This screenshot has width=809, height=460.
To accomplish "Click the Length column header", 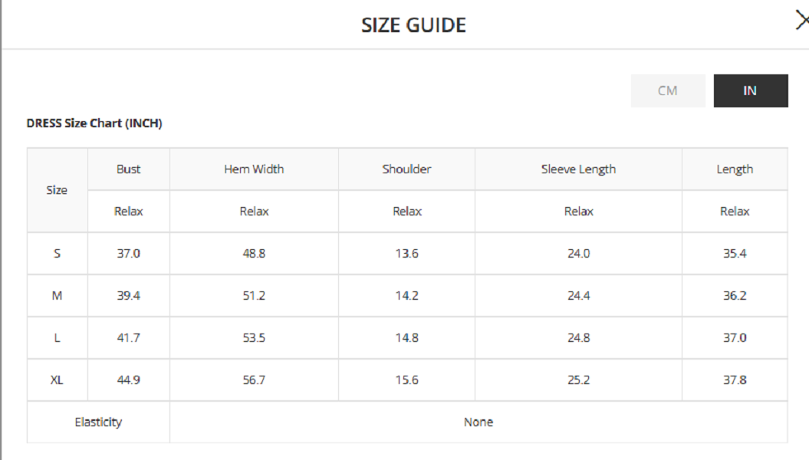I will 735,169.
